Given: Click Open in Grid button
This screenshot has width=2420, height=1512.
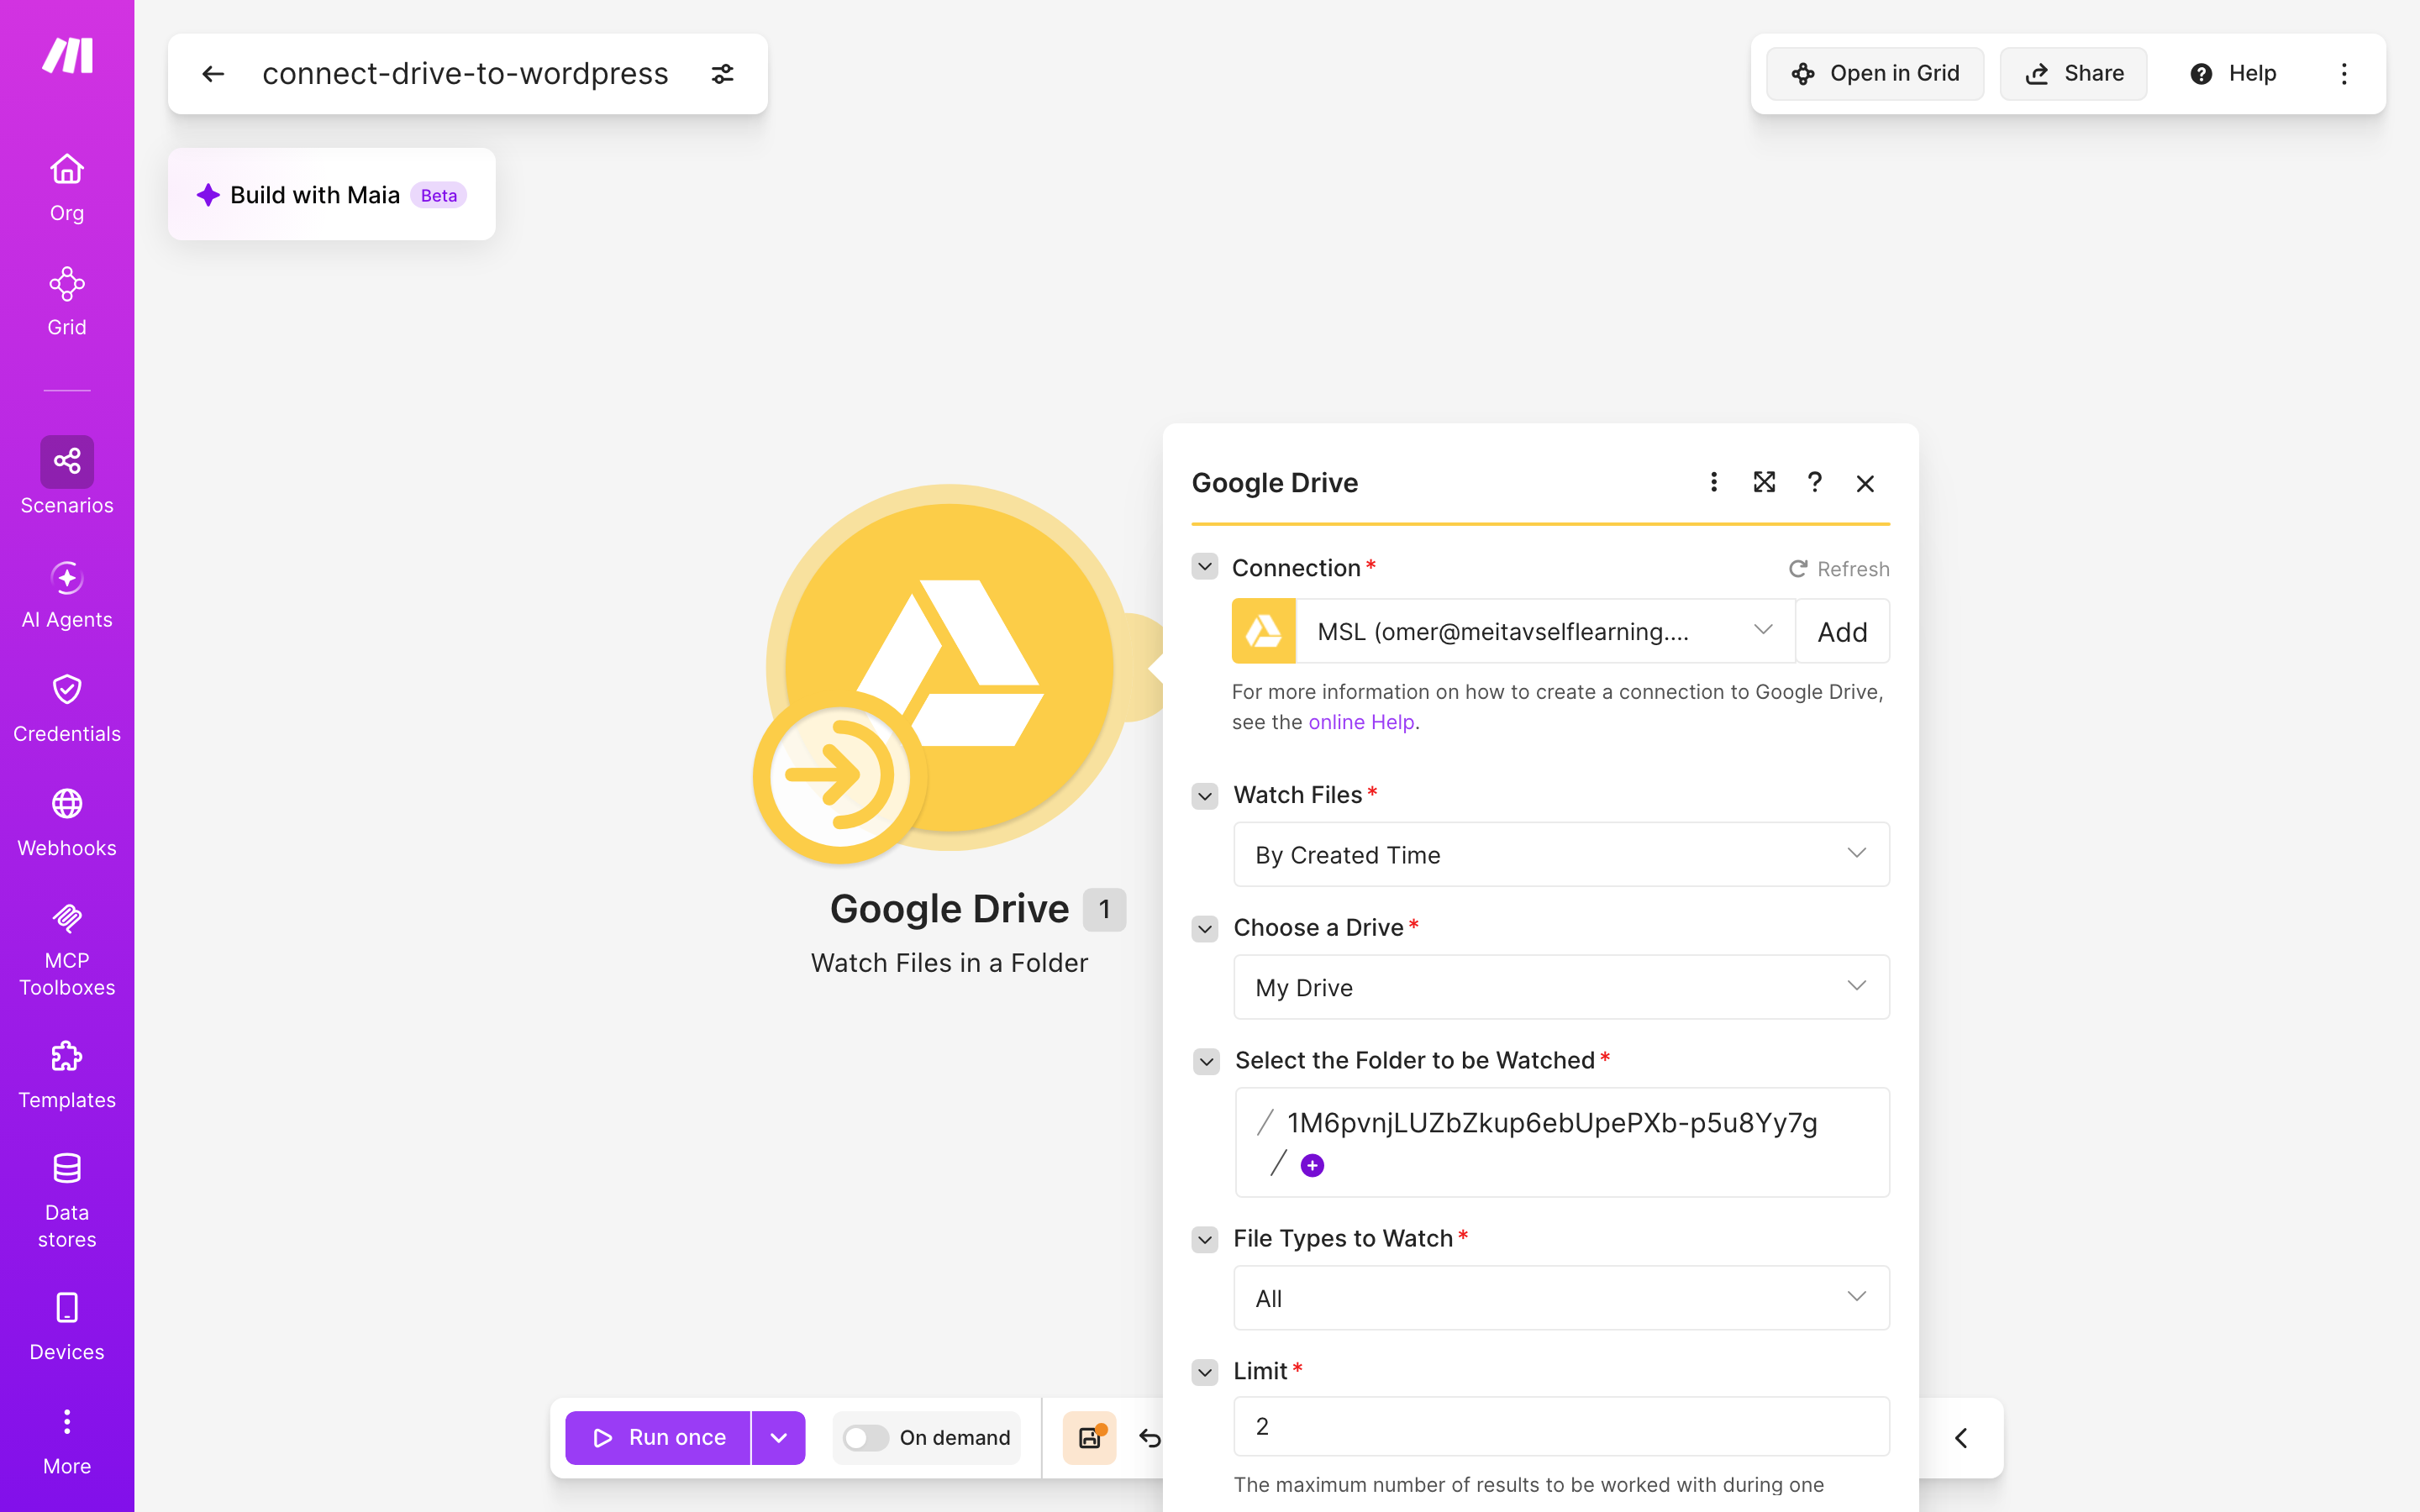Looking at the screenshot, I should coord(1875,74).
